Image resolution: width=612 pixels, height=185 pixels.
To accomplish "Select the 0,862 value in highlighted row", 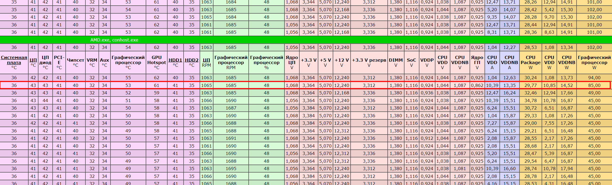I will click(x=477, y=85).
